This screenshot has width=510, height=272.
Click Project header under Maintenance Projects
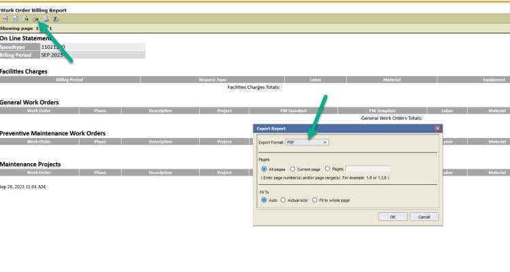[x=224, y=173]
